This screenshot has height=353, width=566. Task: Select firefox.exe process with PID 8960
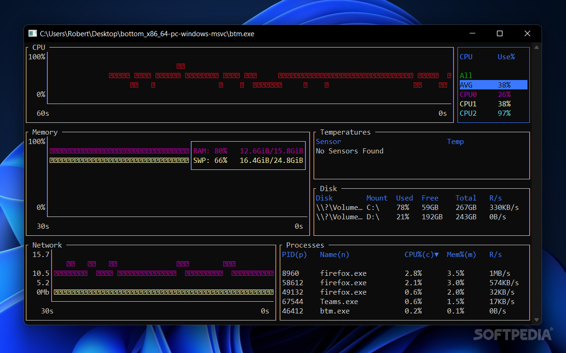404,273
